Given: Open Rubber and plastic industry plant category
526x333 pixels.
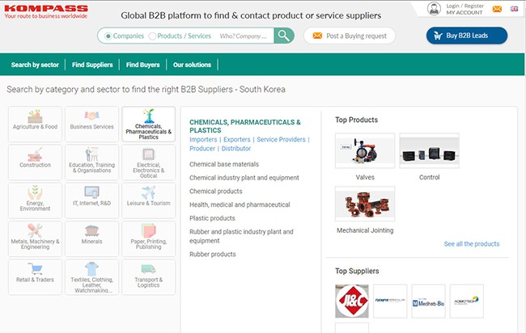Looking at the screenshot, I should coord(241,236).
